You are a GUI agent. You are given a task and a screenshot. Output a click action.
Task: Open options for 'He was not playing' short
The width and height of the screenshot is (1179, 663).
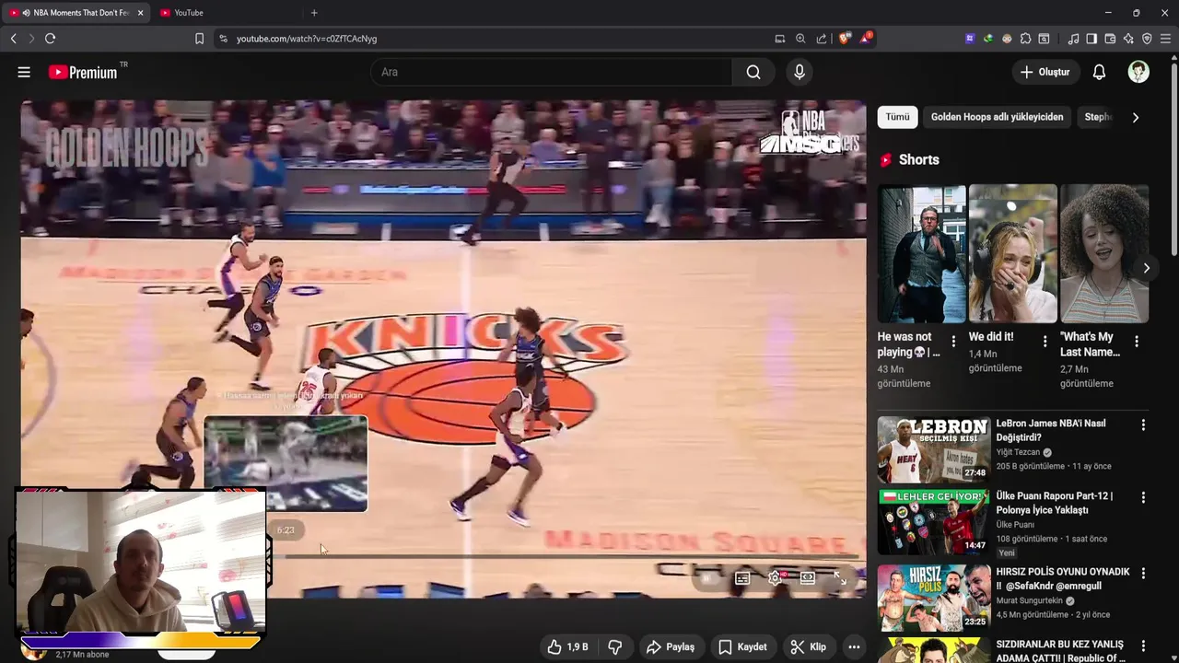click(953, 342)
